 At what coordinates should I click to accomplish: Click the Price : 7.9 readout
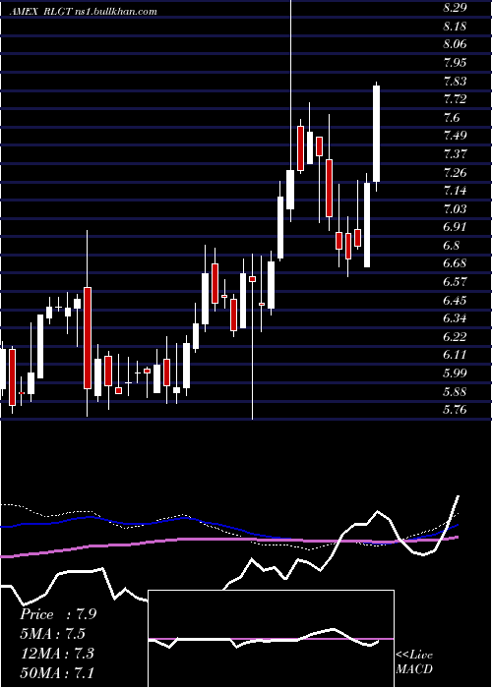pyautogui.click(x=58, y=614)
